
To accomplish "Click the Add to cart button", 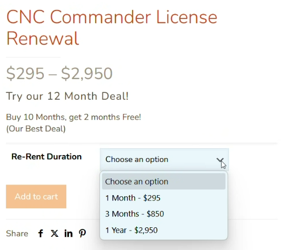I will (x=36, y=197).
